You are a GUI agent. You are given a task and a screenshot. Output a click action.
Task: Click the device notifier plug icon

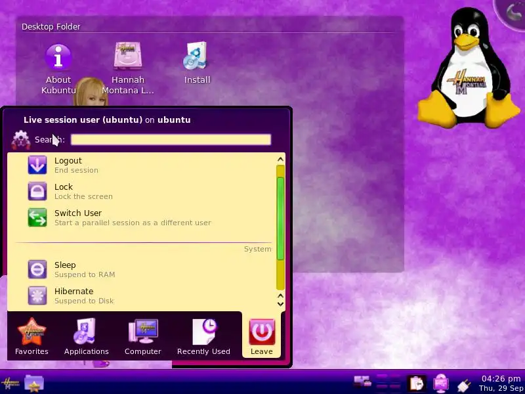[x=465, y=385]
